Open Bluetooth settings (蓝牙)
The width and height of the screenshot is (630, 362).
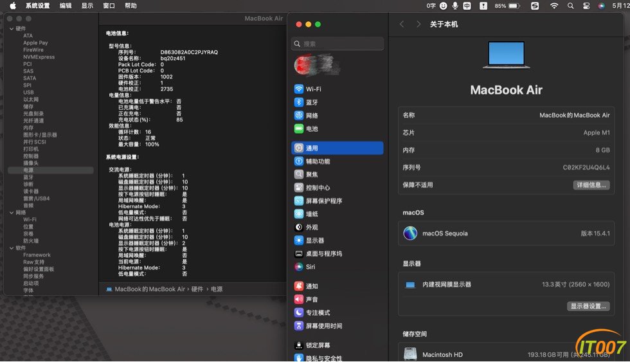pos(337,102)
